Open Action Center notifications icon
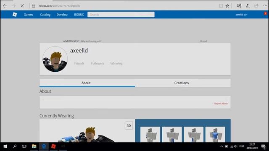 pyautogui.click(x=264, y=146)
